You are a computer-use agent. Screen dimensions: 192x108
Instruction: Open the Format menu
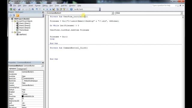pyautogui.click(x=37, y=6)
